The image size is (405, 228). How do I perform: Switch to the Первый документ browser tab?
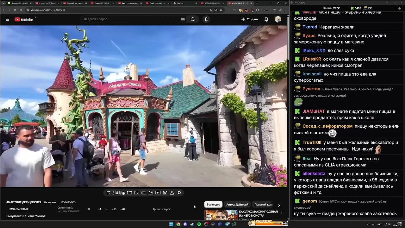point(75,3)
